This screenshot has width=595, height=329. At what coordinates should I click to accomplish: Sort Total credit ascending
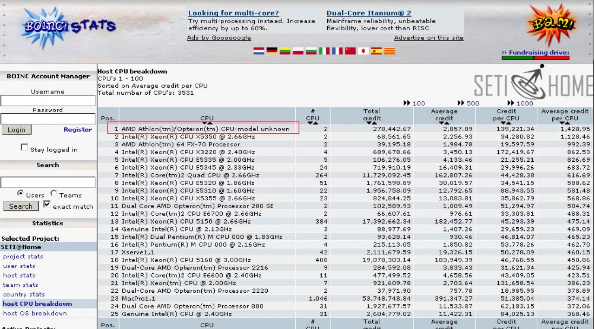(374, 123)
